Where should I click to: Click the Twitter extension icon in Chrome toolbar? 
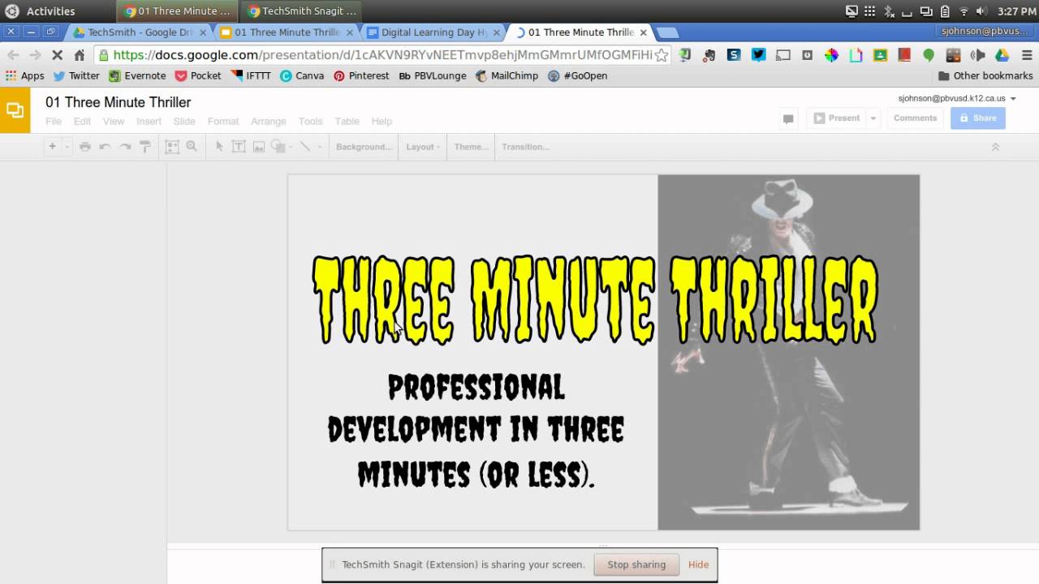(758, 55)
